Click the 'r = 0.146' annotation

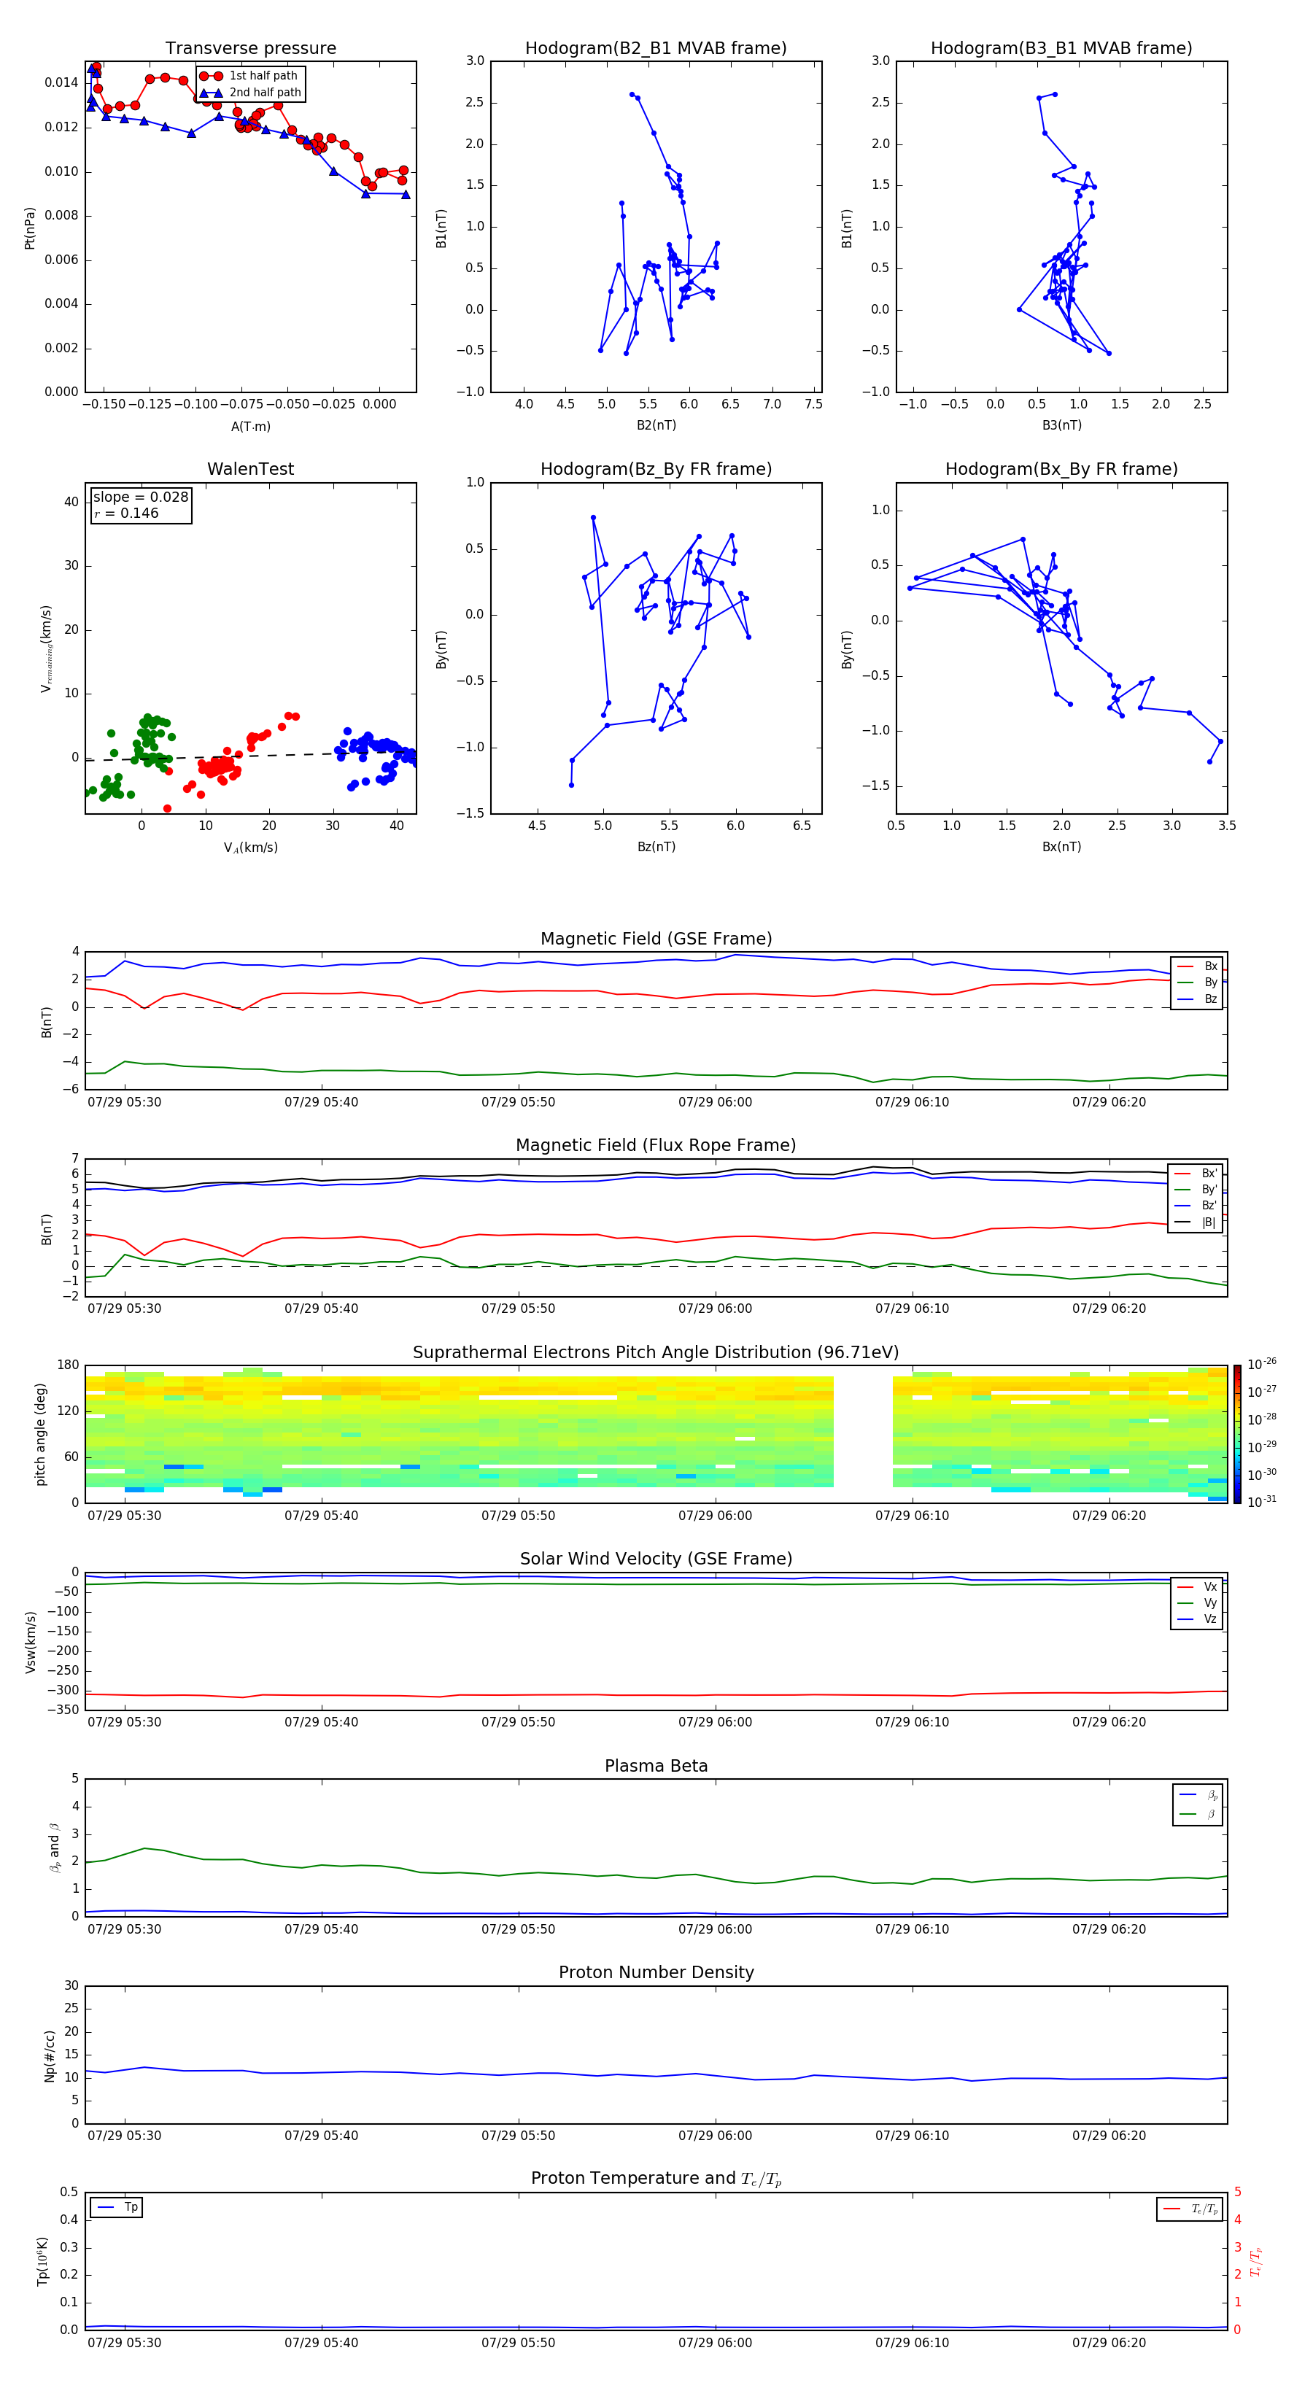click(x=126, y=513)
